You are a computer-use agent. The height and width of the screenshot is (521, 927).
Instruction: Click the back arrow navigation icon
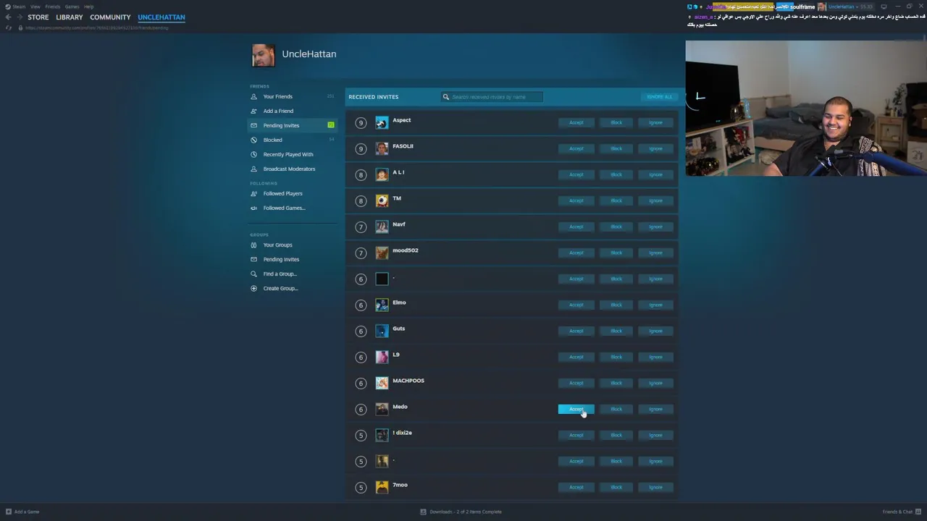pyautogui.click(x=8, y=17)
